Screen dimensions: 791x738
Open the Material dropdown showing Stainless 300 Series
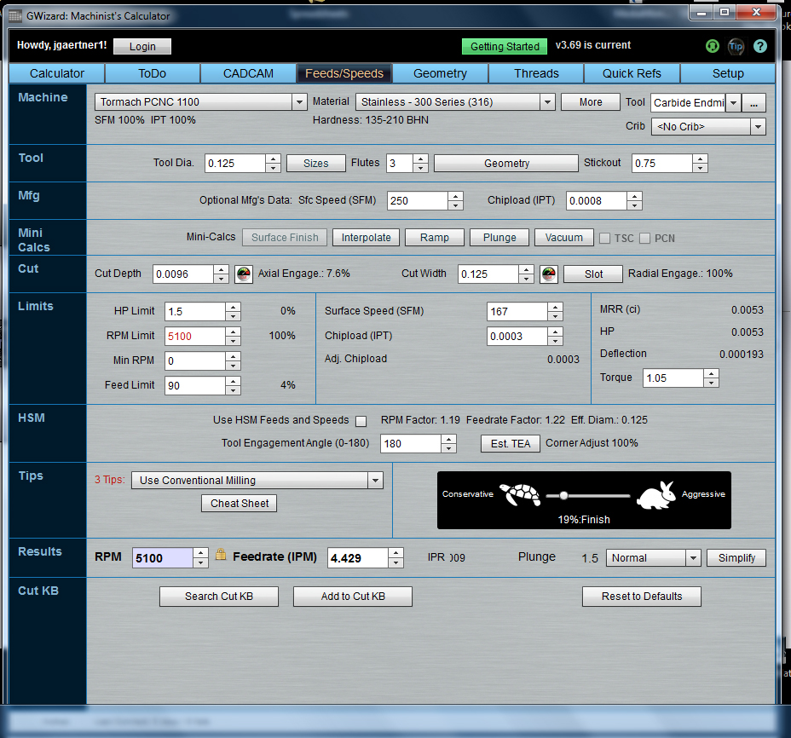548,101
